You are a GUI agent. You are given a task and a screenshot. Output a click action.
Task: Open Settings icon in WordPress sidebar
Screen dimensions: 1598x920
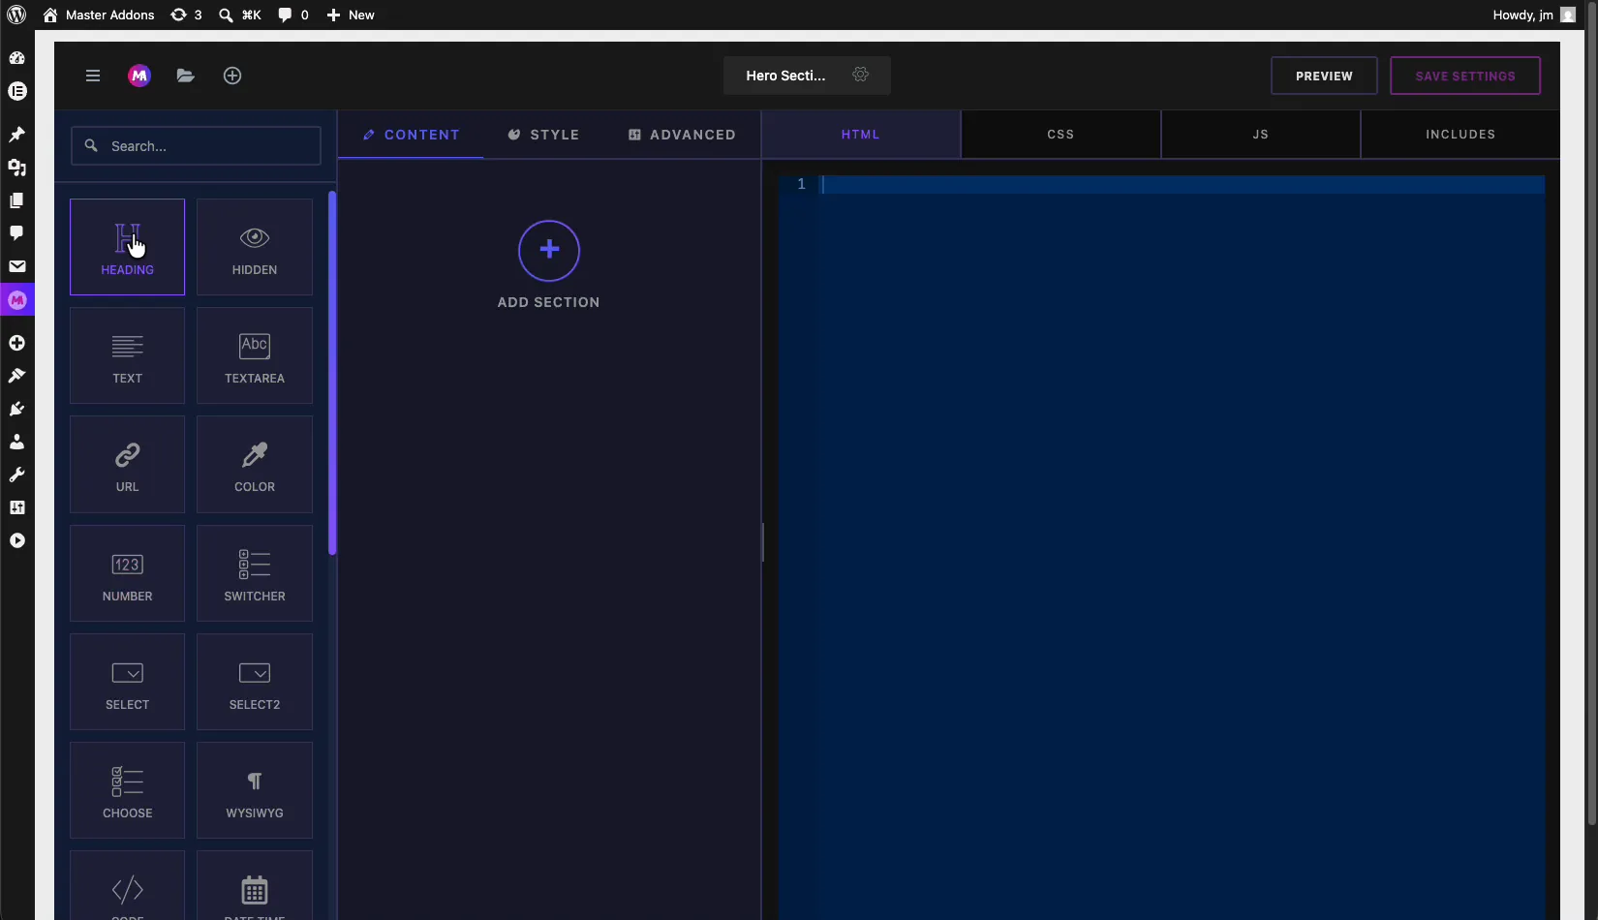(x=16, y=507)
